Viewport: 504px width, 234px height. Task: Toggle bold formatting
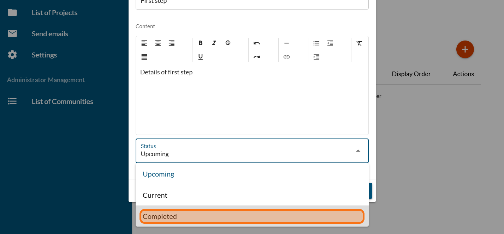pyautogui.click(x=200, y=43)
